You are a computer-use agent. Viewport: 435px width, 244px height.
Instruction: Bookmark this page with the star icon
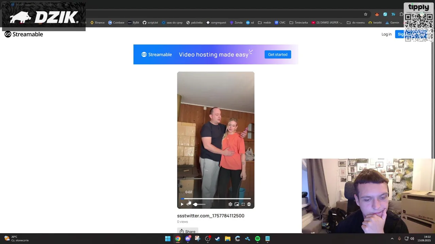pyautogui.click(x=366, y=14)
